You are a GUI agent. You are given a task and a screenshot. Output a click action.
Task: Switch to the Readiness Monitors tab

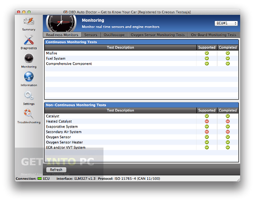(62, 35)
